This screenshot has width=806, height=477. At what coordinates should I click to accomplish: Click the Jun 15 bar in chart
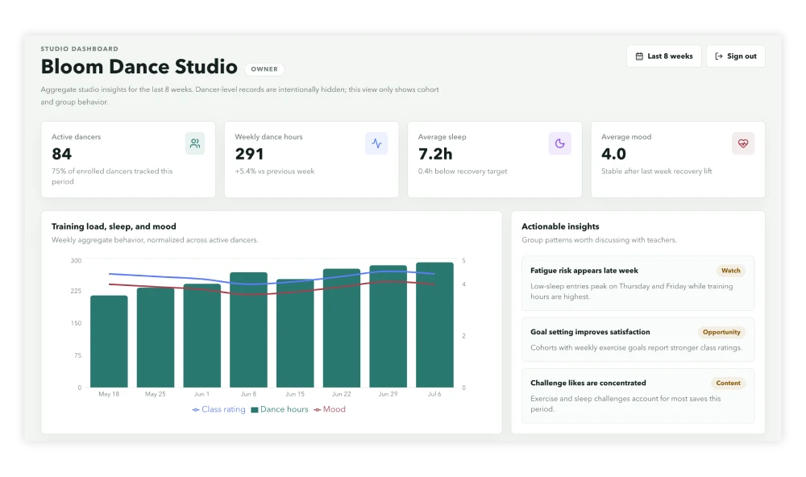pyautogui.click(x=295, y=333)
